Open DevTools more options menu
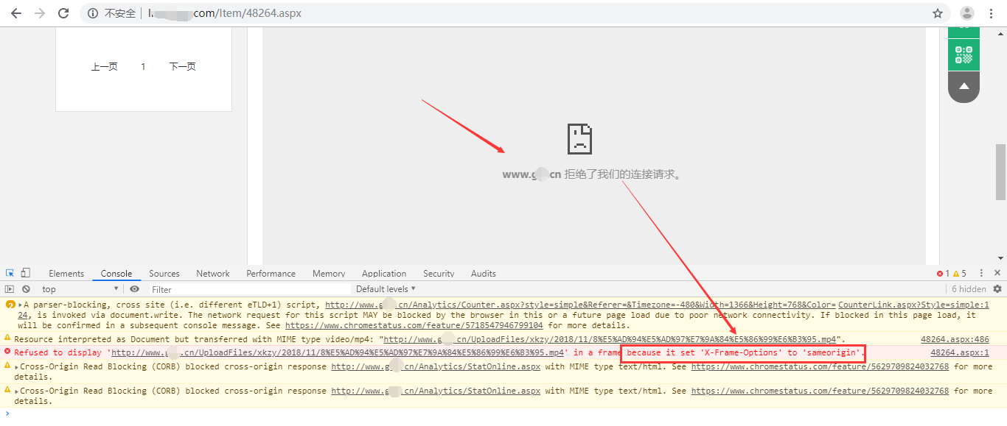This screenshot has height=426, width=1007. point(982,273)
